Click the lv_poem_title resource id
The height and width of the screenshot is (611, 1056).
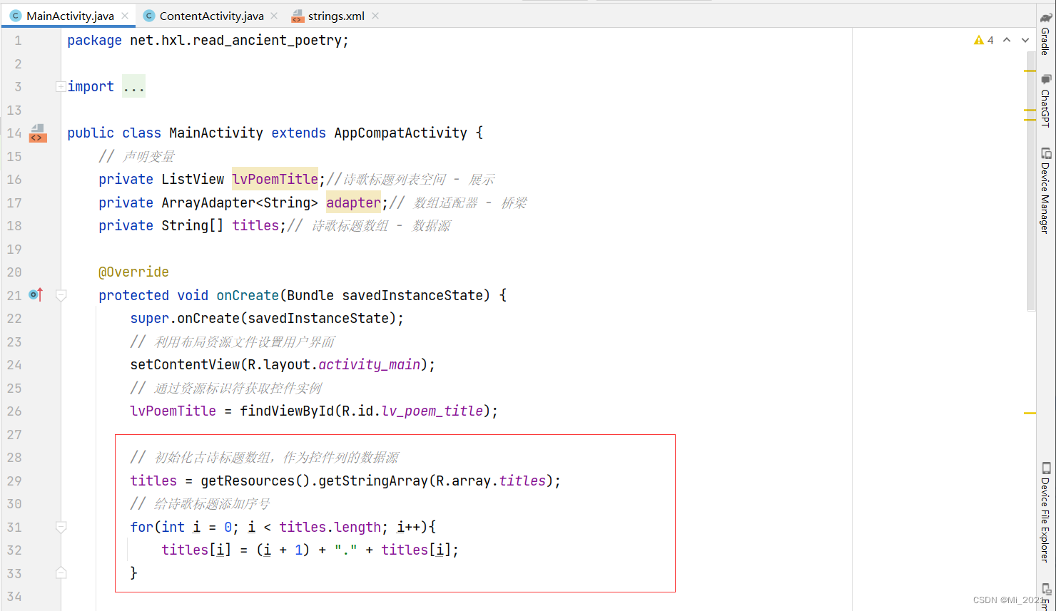point(432,411)
